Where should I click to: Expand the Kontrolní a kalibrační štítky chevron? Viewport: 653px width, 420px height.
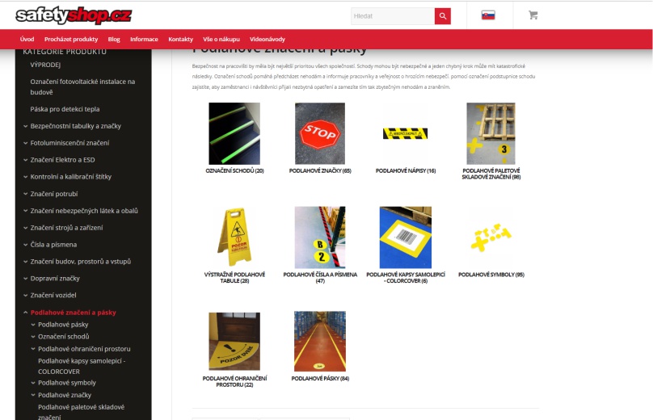tap(25, 177)
